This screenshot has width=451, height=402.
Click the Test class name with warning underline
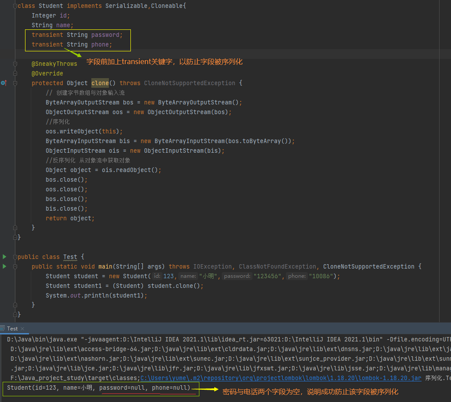click(x=70, y=257)
